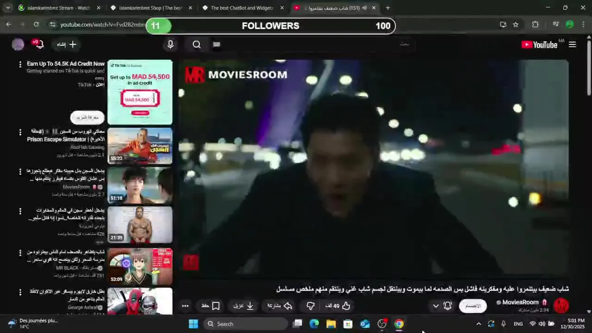This screenshot has height=333, width=592.
Task: Open OBS Studio from the taskbar
Action: coord(382,324)
